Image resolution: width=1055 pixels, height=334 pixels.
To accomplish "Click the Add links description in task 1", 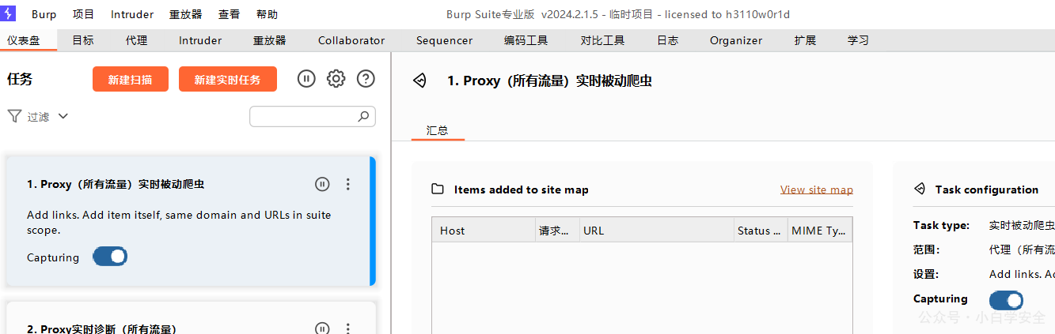I will [x=179, y=223].
